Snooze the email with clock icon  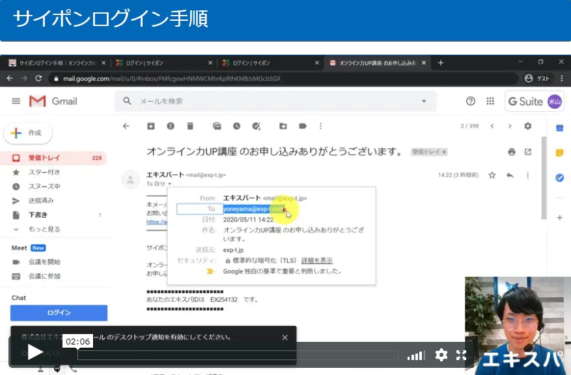[237, 126]
